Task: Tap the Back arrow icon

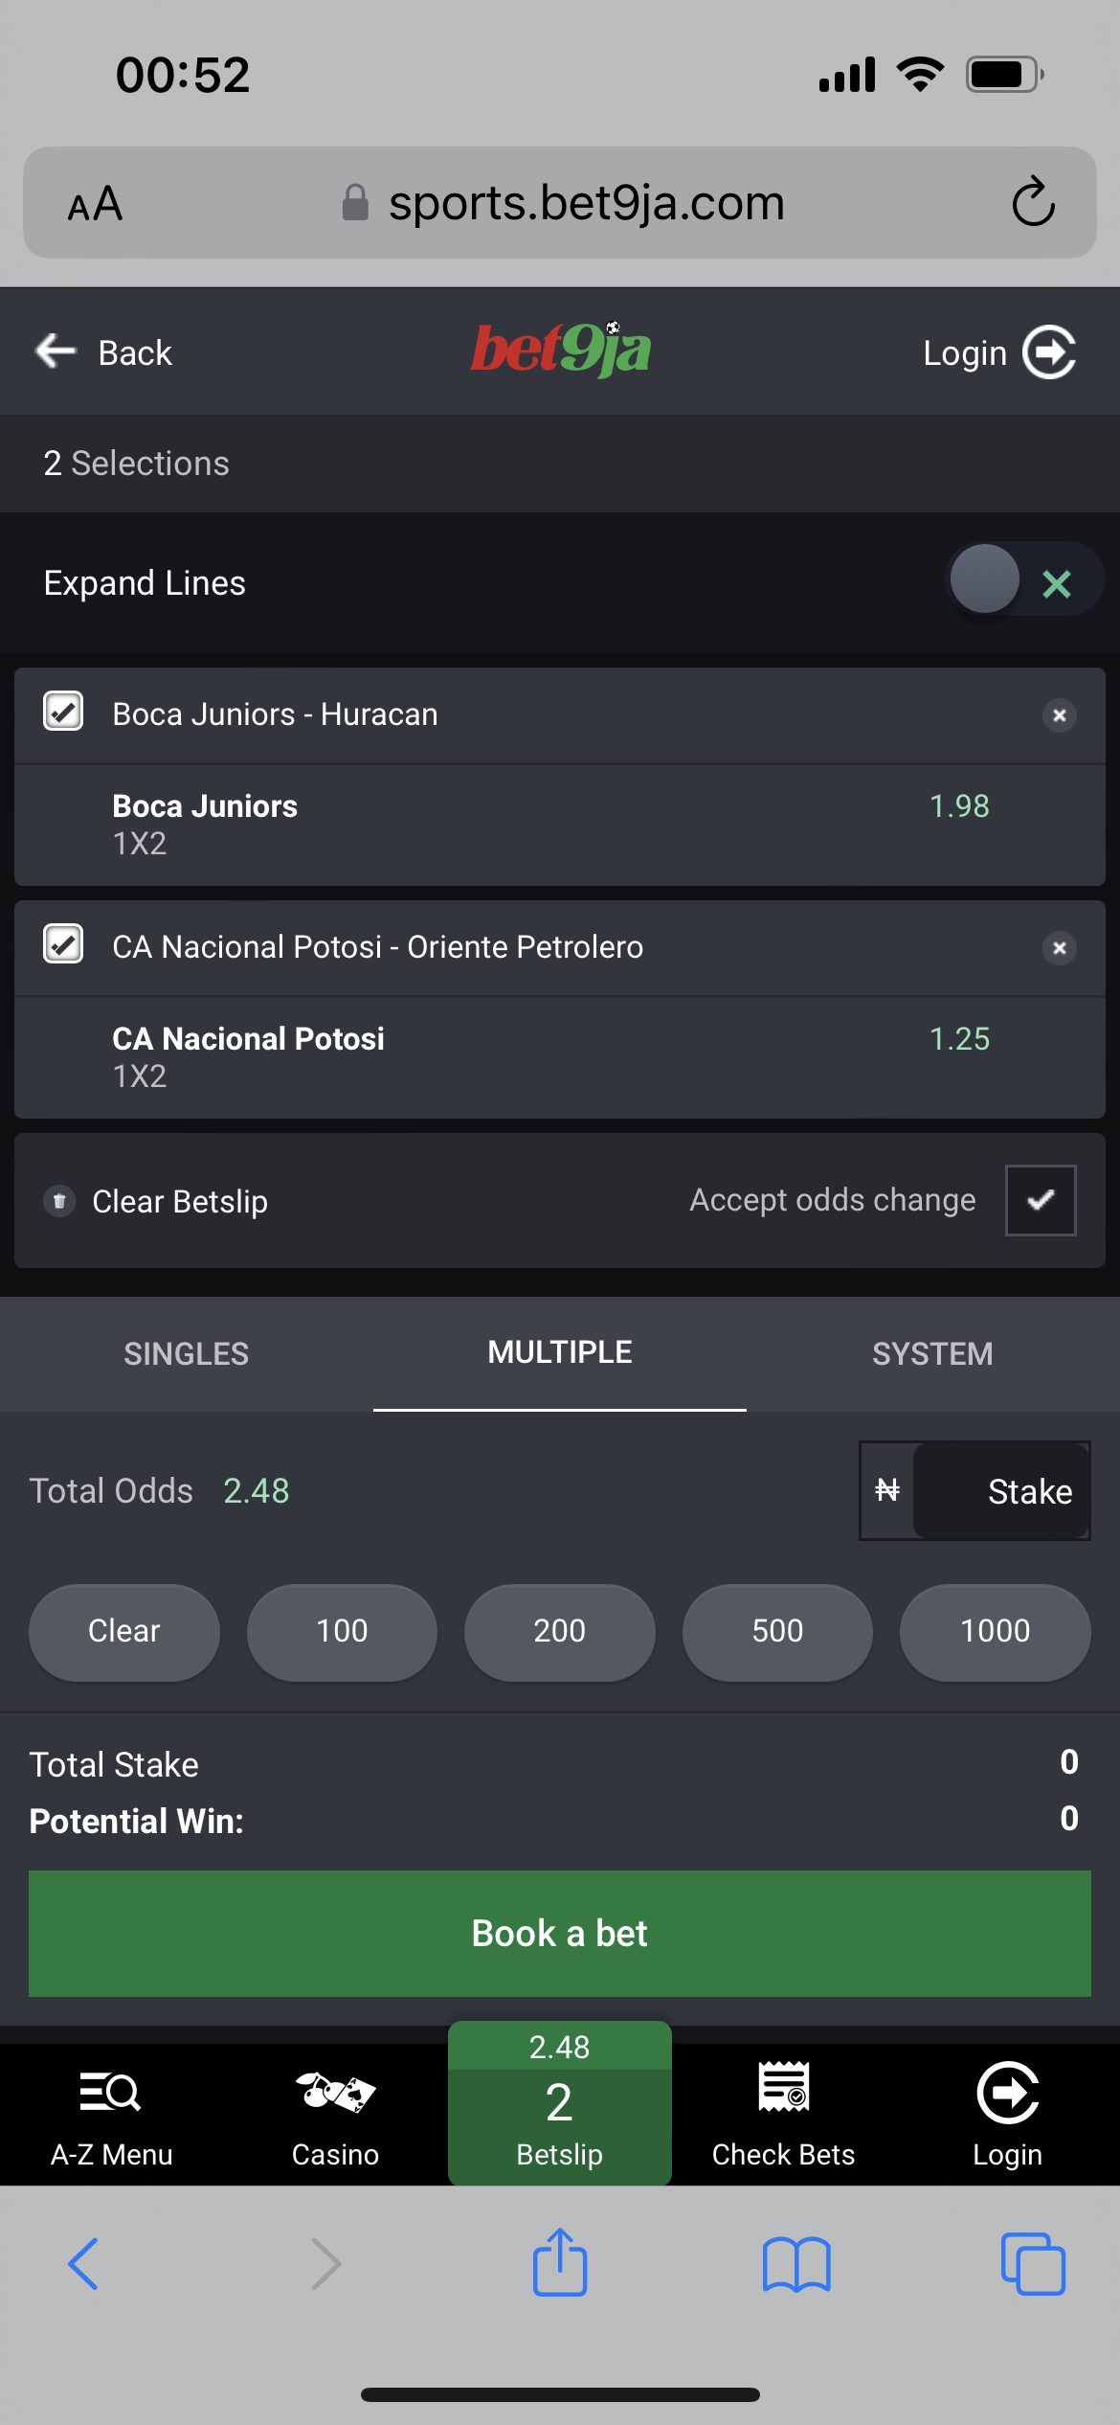Action: click(x=56, y=351)
